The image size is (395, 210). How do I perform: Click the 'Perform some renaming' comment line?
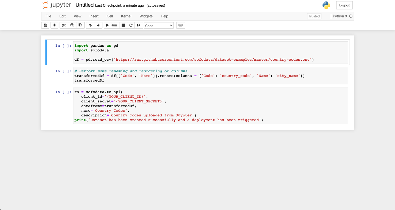point(131,71)
